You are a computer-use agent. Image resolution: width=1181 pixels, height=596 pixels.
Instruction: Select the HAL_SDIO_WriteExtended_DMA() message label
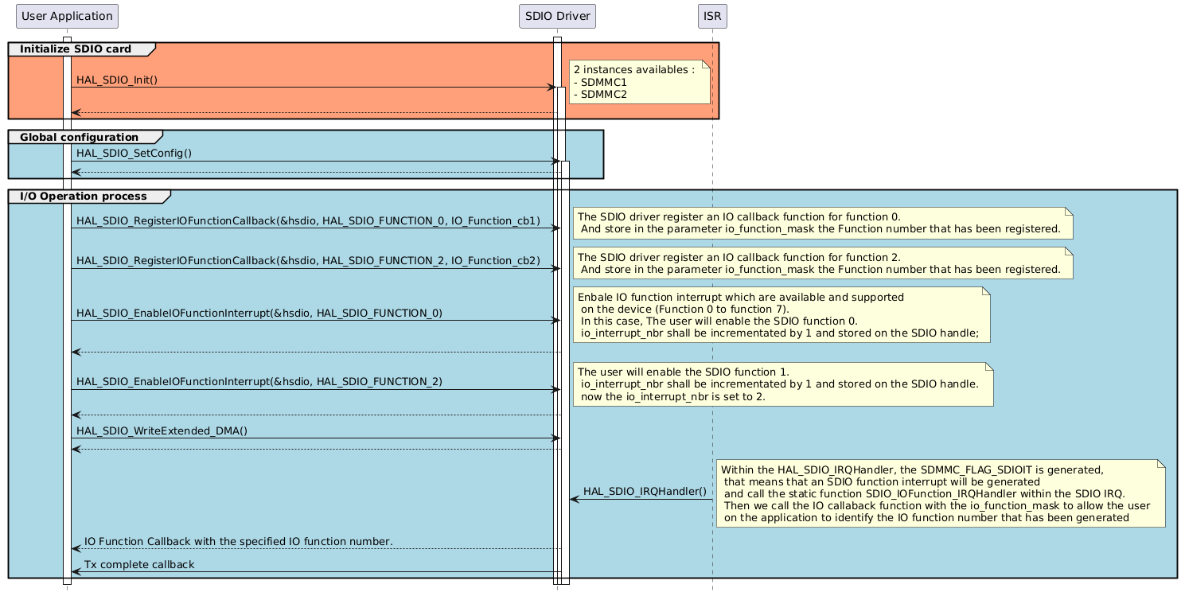click(x=162, y=430)
